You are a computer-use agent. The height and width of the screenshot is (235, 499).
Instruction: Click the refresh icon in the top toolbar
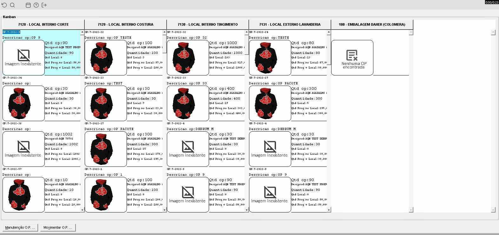[4, 5]
